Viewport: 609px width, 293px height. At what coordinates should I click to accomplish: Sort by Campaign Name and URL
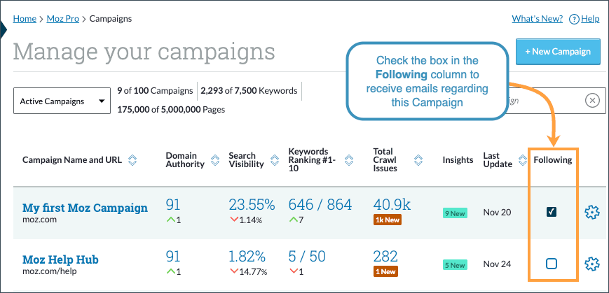pyautogui.click(x=132, y=160)
